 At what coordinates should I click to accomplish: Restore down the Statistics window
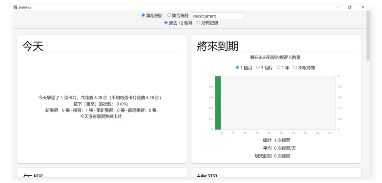[x=350, y=7]
